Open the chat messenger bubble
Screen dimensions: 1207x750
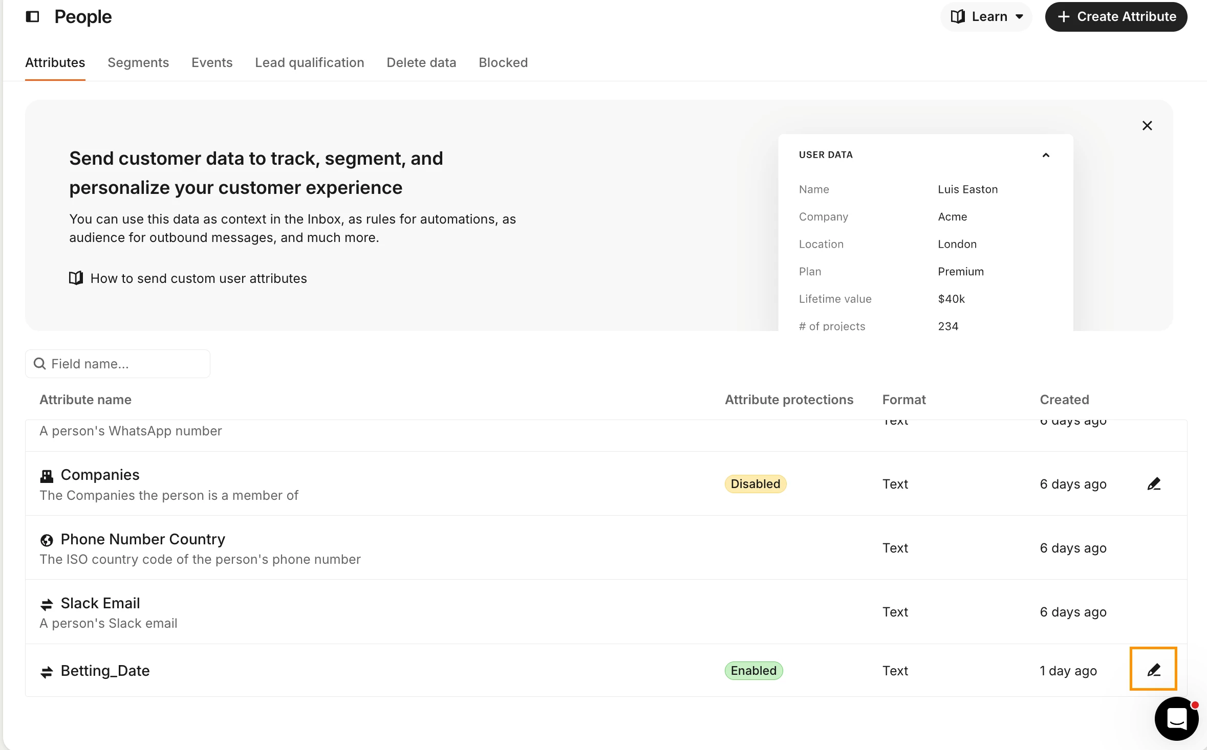point(1176,718)
